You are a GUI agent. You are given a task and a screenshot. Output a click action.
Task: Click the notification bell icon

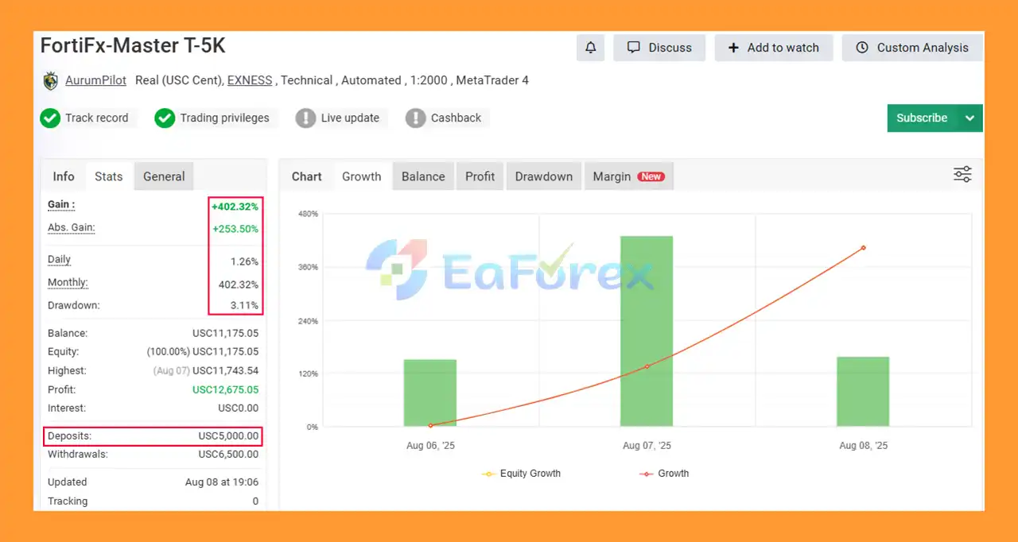[x=590, y=48]
